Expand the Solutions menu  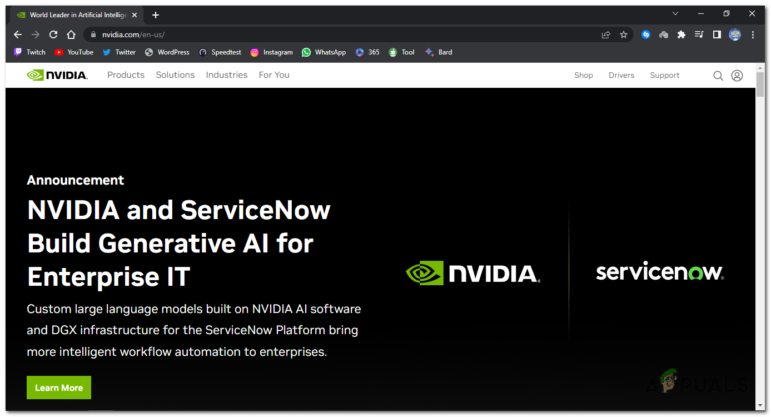175,75
